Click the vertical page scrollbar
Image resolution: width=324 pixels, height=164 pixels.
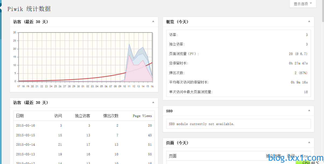point(323,81)
